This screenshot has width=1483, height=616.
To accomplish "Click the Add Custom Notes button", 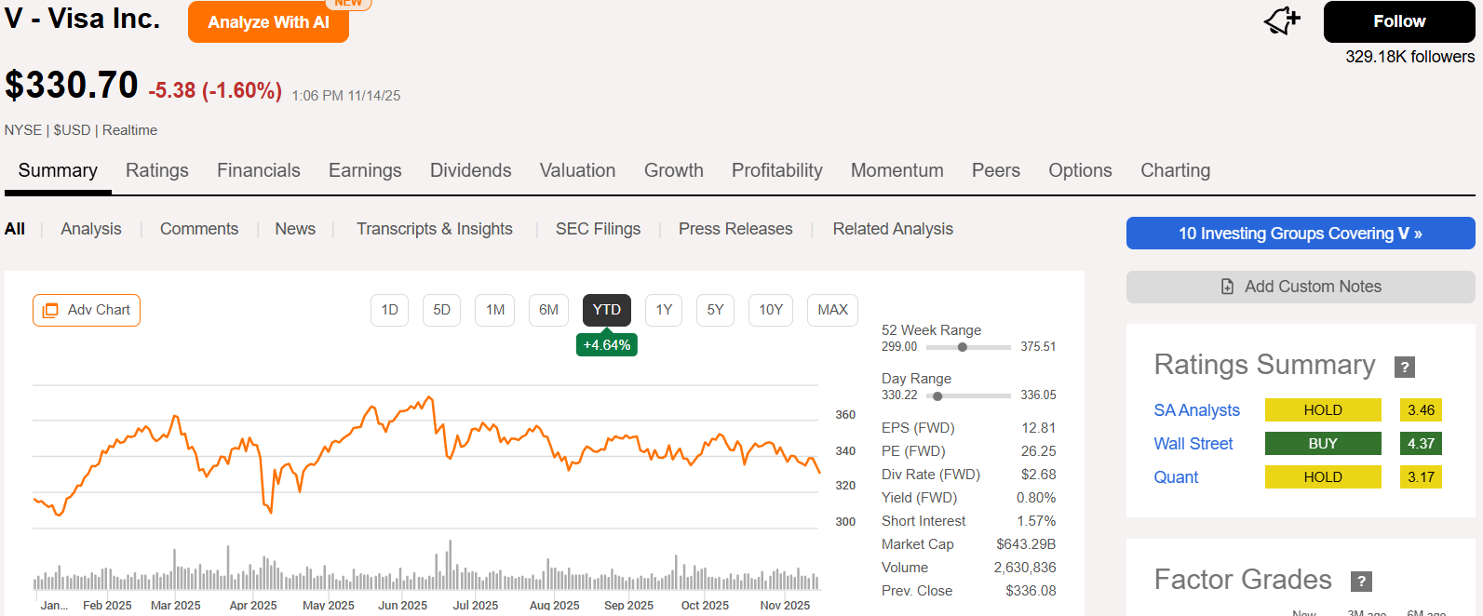I will pyautogui.click(x=1301, y=287).
